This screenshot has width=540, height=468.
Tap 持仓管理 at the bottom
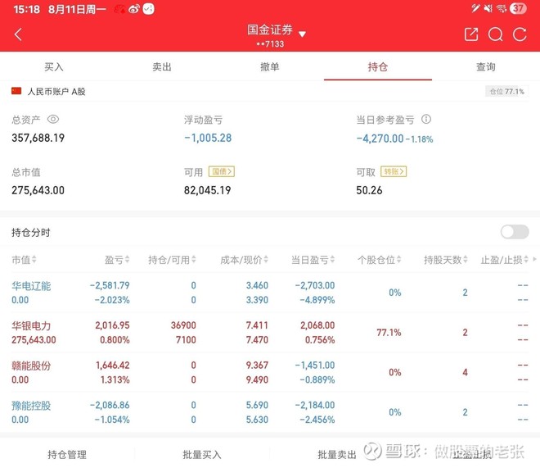[67, 455]
